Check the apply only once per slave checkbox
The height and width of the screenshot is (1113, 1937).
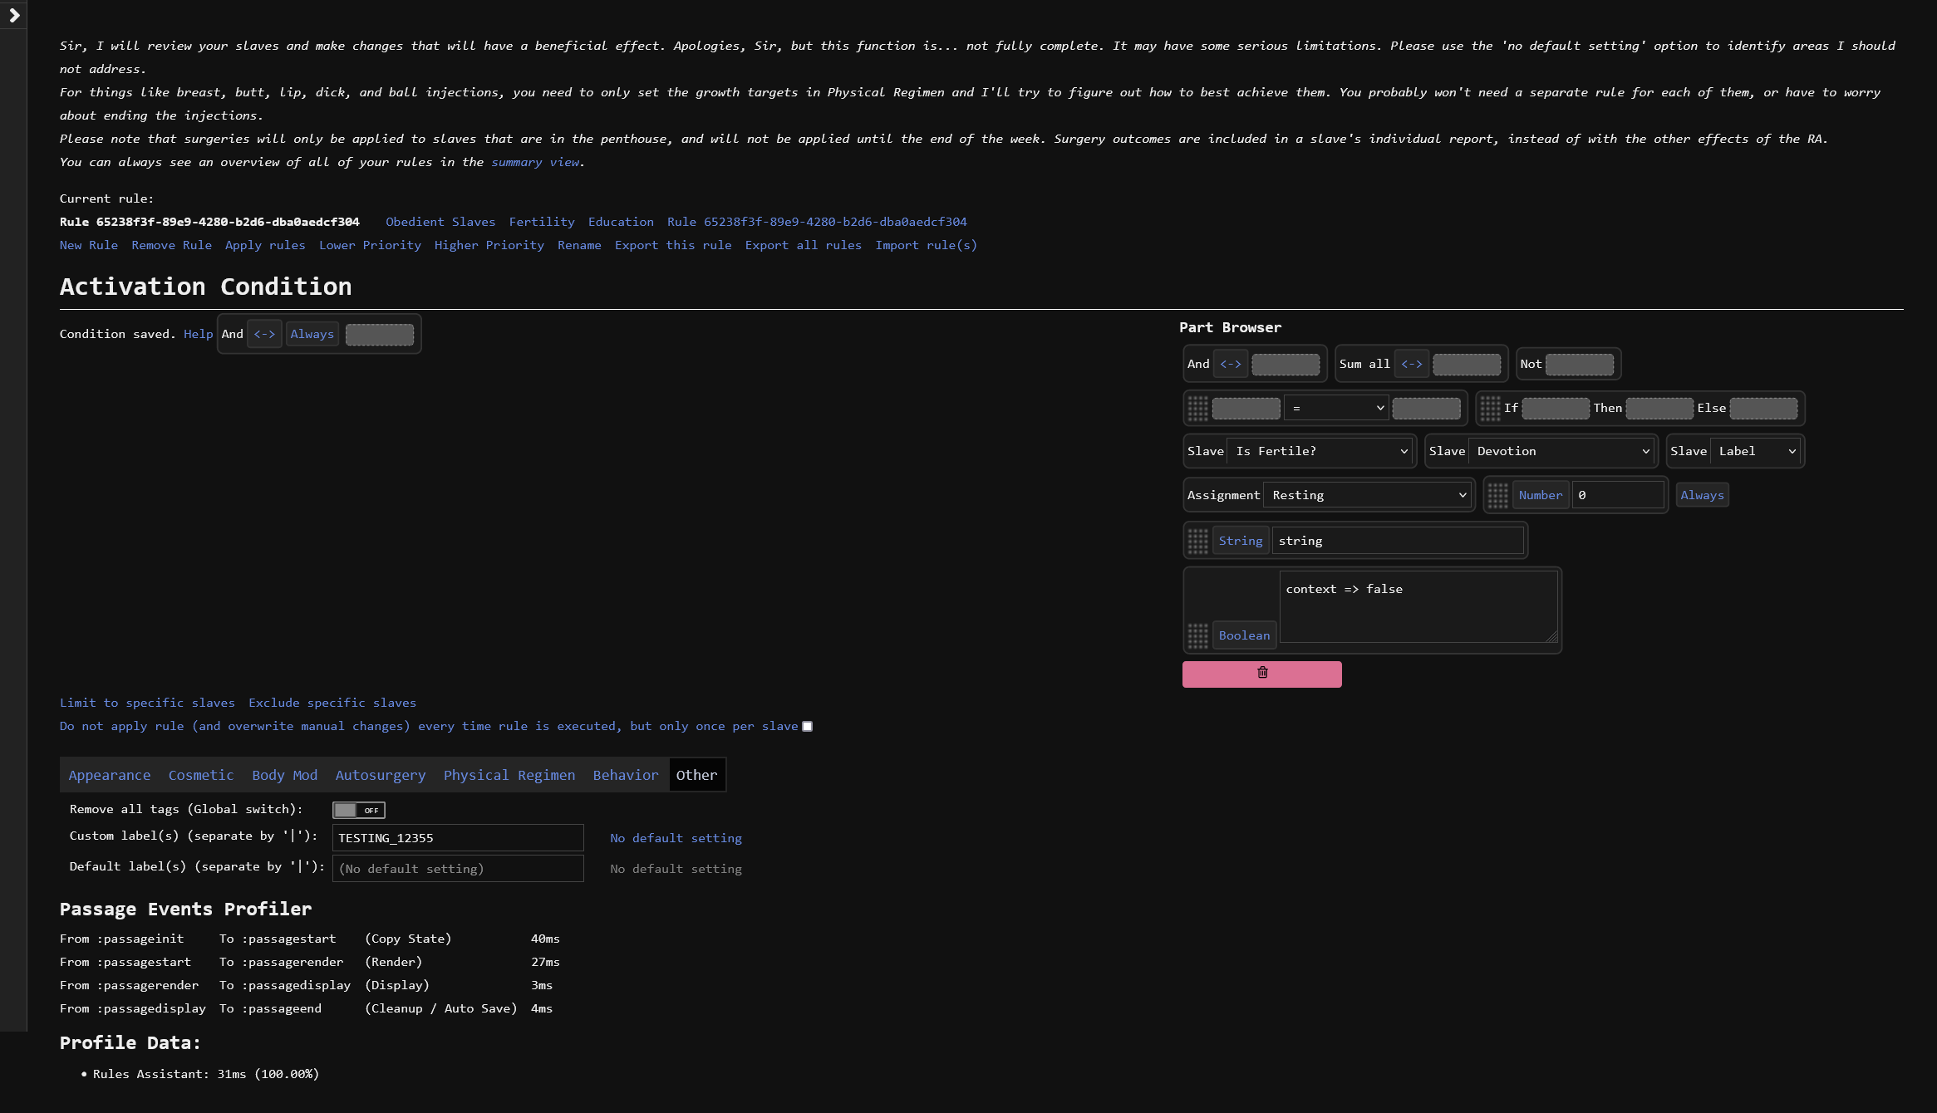click(x=807, y=727)
